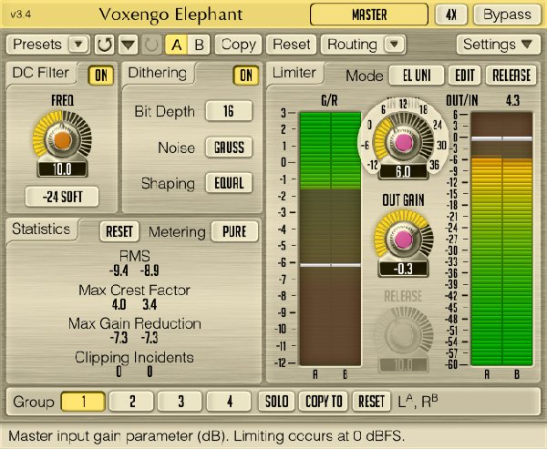Click Max Crest Factor value 4.0
This screenshot has height=449, width=547.
tap(119, 305)
